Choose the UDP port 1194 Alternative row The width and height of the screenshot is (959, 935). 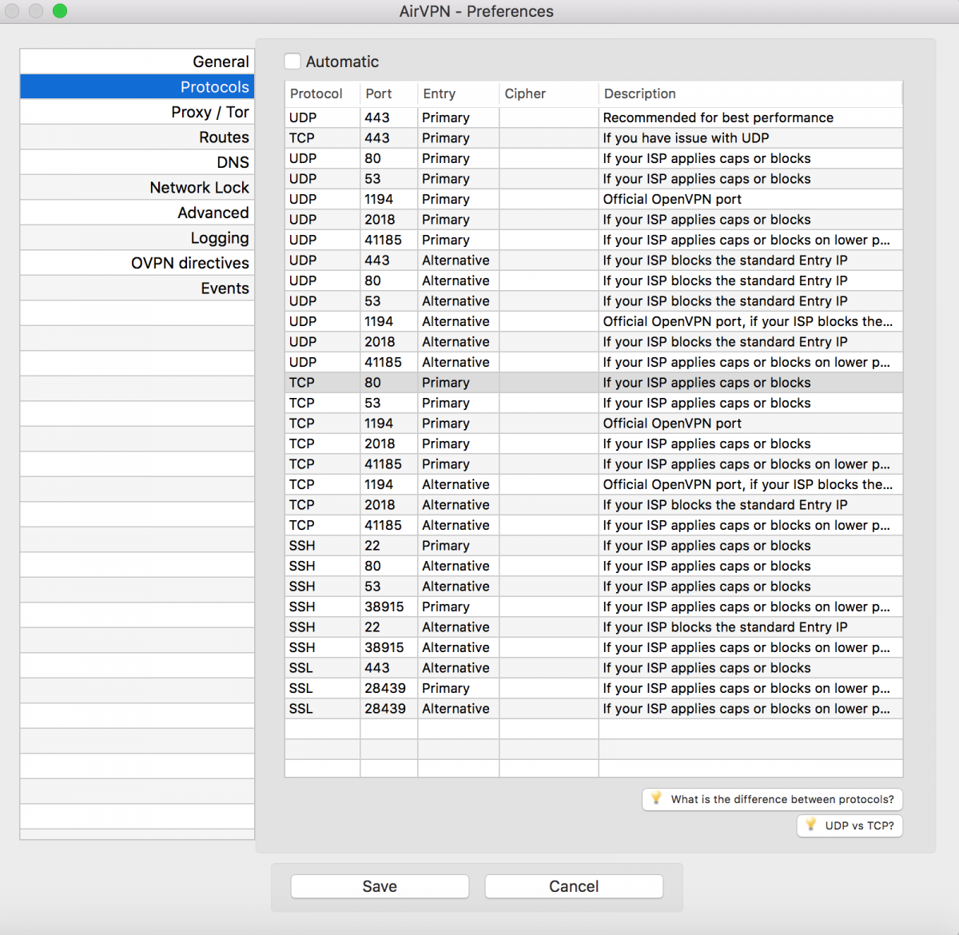[594, 321]
